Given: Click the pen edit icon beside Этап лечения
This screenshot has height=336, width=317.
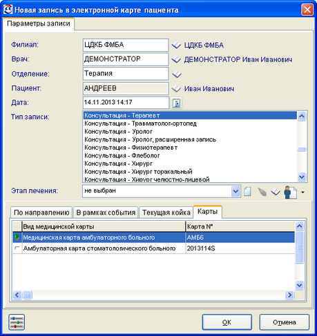Looking at the screenshot, I should pos(262,192).
